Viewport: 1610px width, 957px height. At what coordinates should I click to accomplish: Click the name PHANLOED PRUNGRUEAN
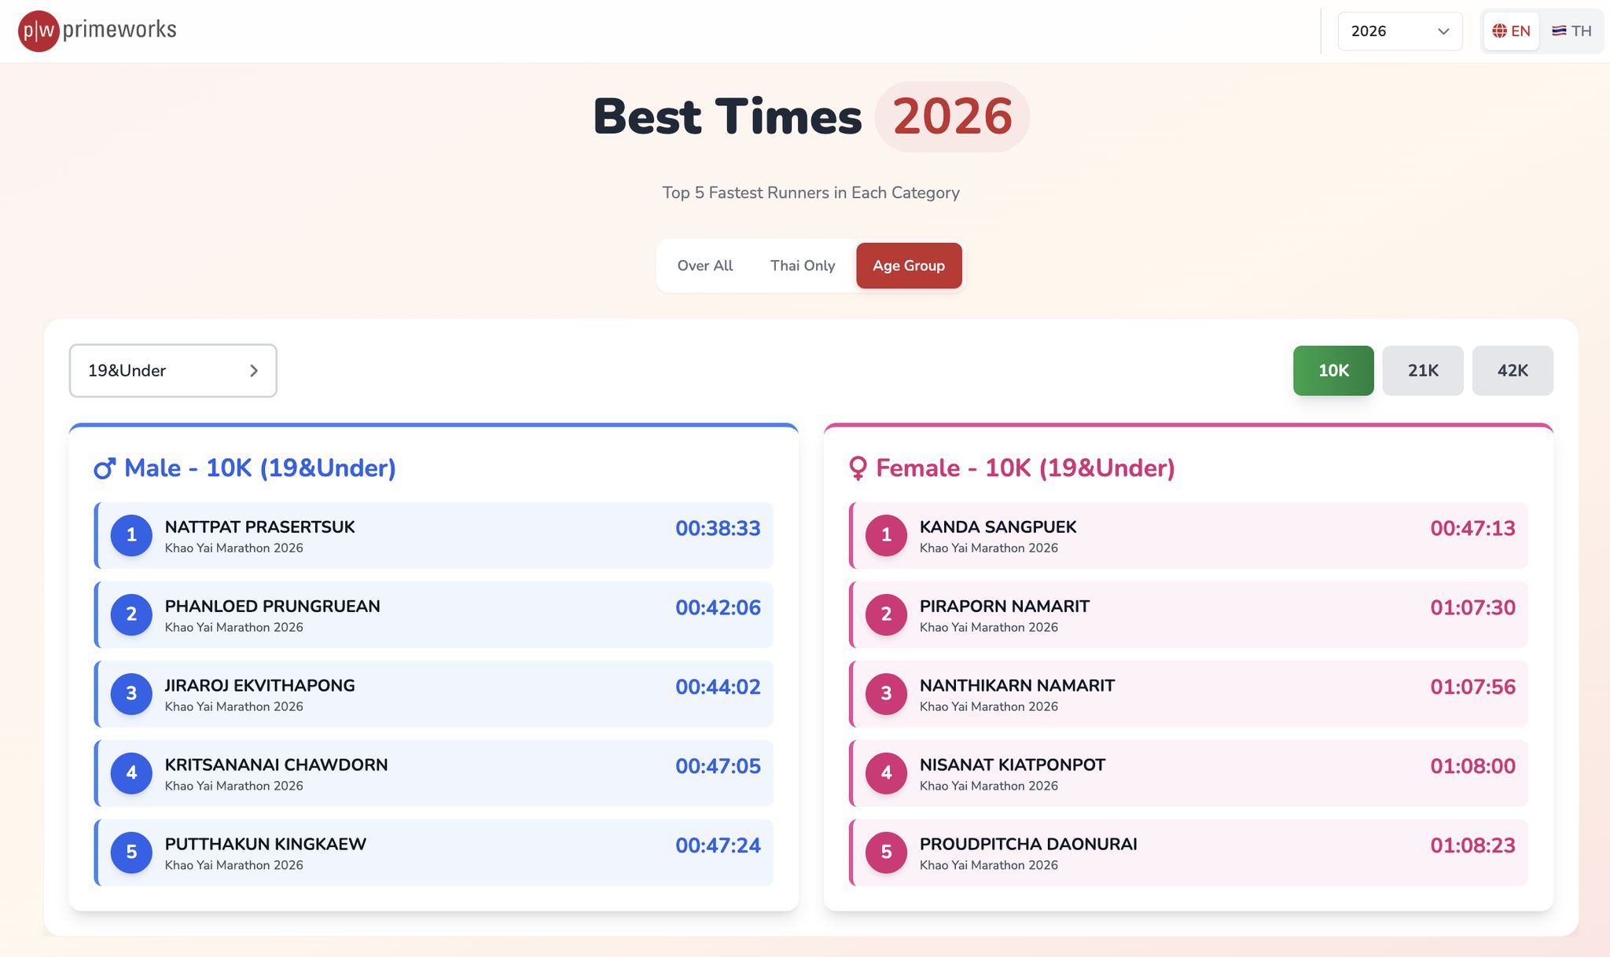pos(272,607)
